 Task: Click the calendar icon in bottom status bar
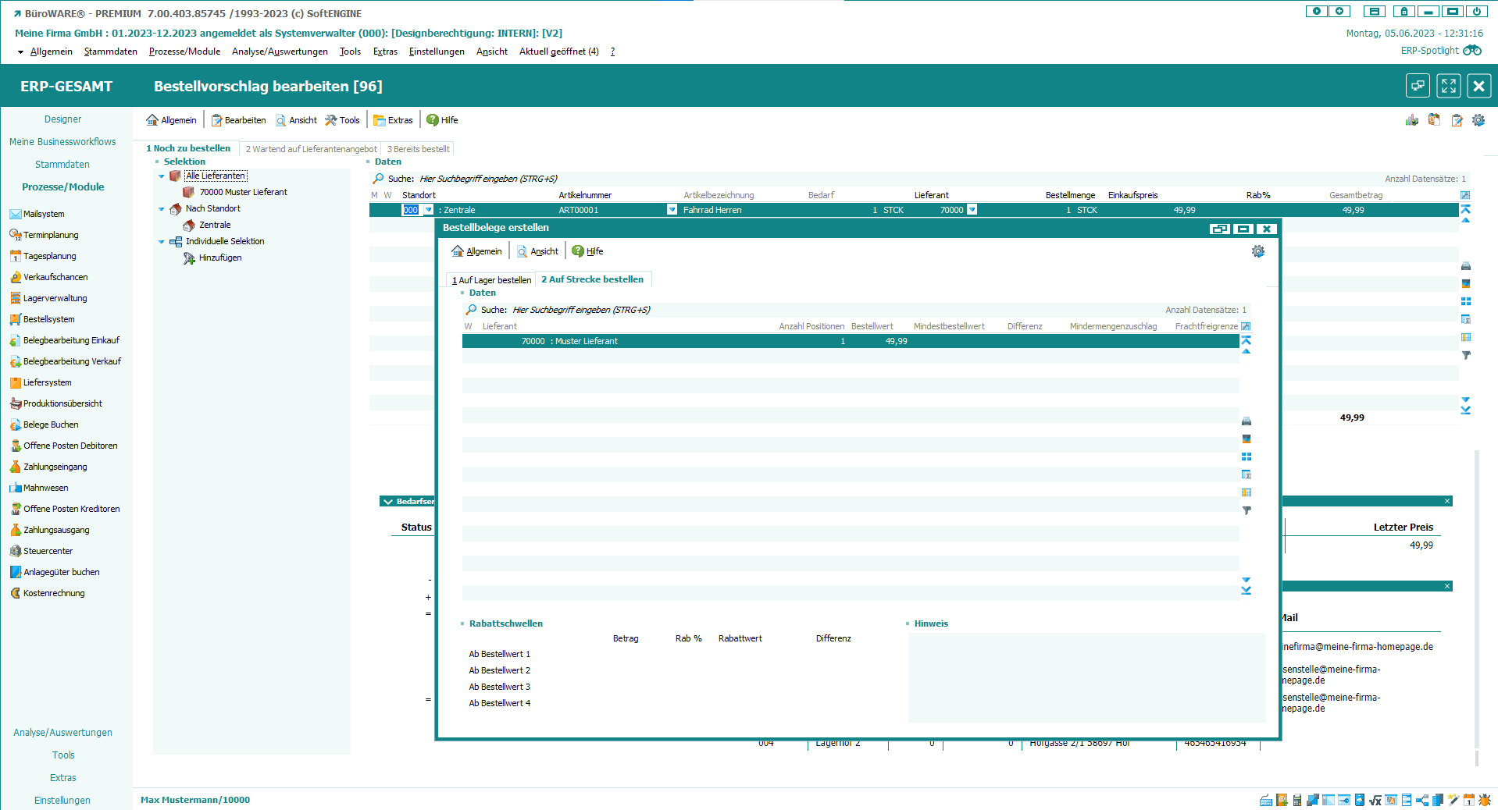pyautogui.click(x=1469, y=800)
